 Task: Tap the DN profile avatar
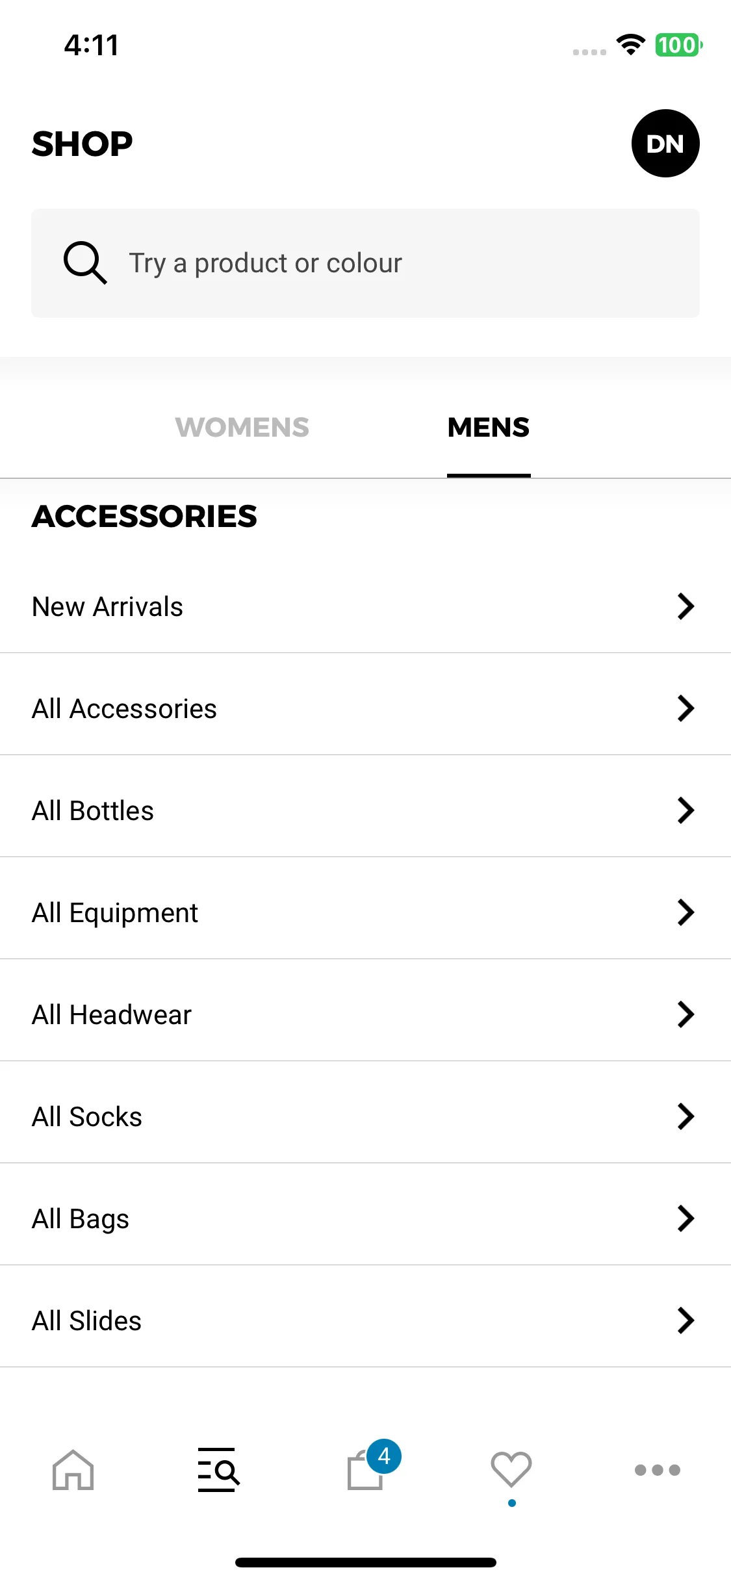pos(665,143)
